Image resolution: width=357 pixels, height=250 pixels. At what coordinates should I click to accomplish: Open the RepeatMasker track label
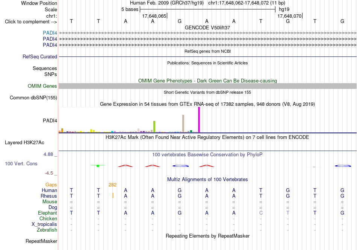[x=41, y=241]
